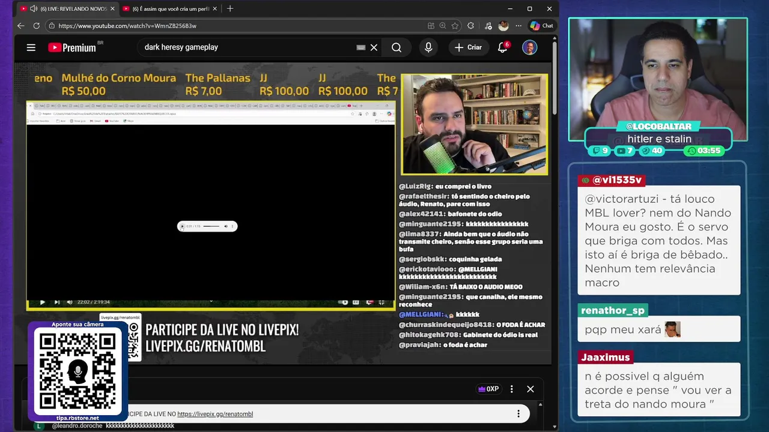Open the Jaaximus chat username

coord(605,357)
